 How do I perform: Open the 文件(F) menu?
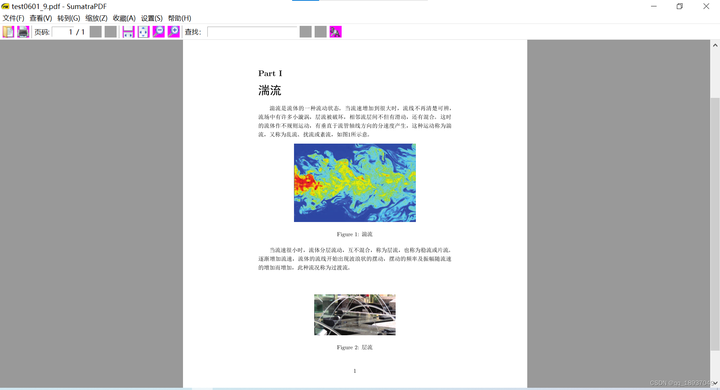click(13, 18)
